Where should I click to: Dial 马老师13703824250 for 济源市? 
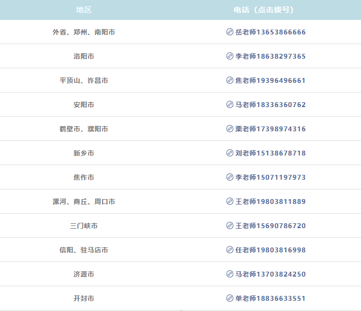tap(270, 274)
